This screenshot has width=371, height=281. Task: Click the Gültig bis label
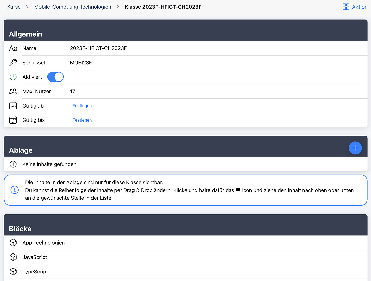[x=34, y=120]
